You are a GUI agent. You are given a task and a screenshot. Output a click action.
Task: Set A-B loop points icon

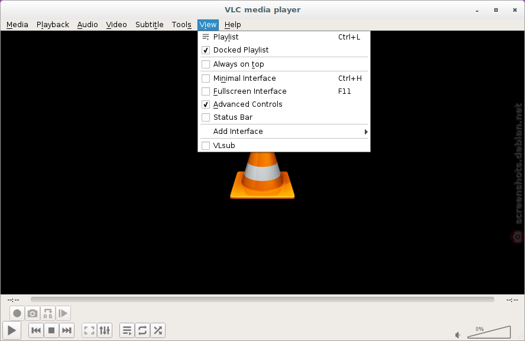click(48, 313)
